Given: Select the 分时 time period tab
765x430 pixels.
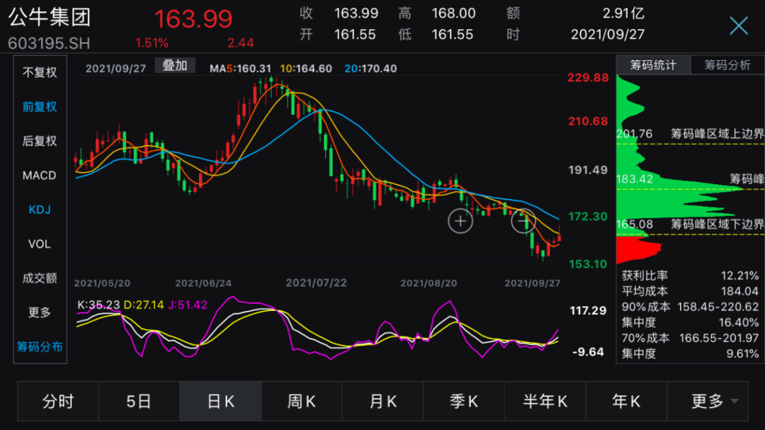Looking at the screenshot, I should click(x=58, y=401).
